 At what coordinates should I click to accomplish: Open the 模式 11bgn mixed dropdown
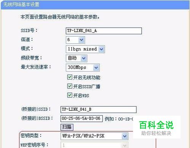tap(85, 49)
